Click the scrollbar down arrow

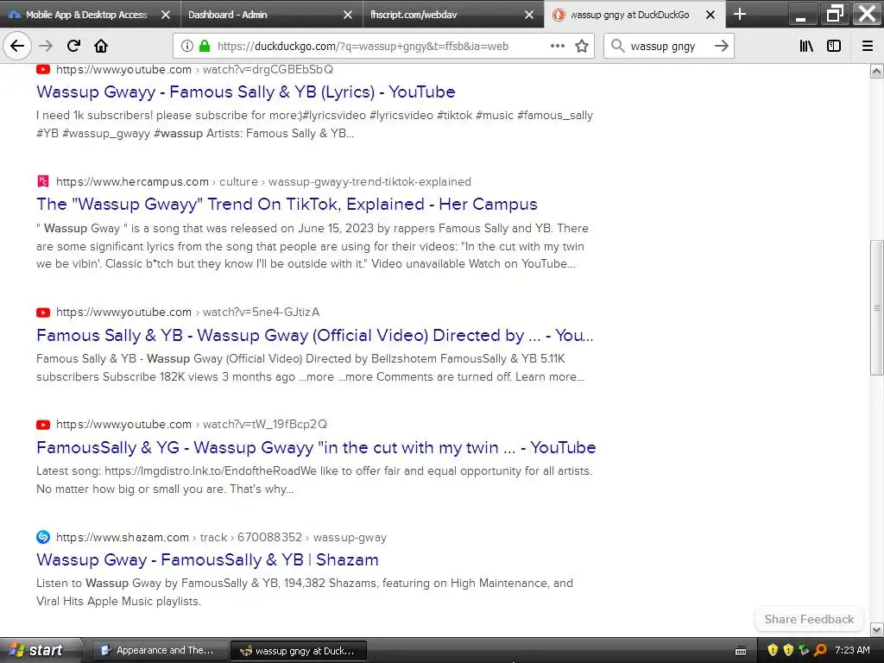pyautogui.click(x=877, y=629)
